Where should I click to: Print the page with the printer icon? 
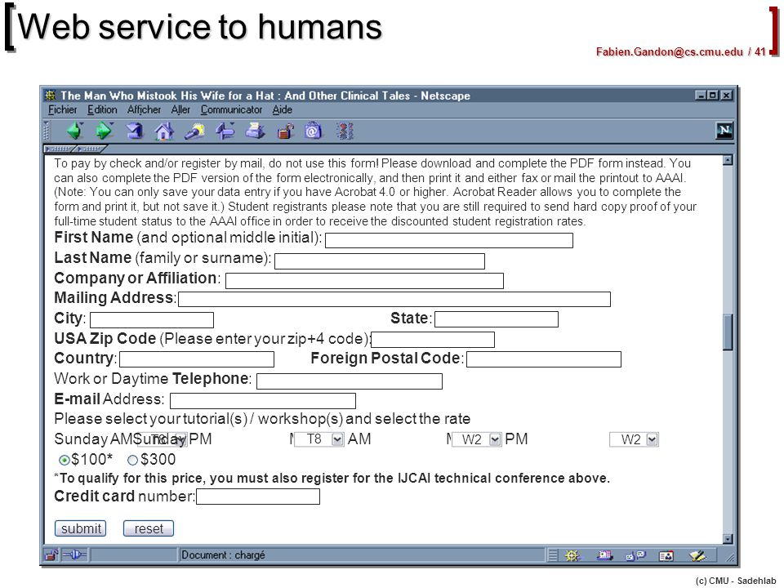point(256,131)
